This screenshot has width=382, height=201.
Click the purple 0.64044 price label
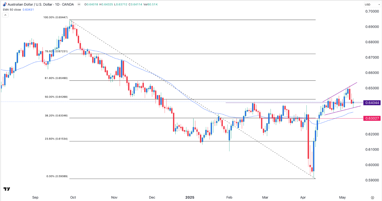pyautogui.click(x=372, y=103)
